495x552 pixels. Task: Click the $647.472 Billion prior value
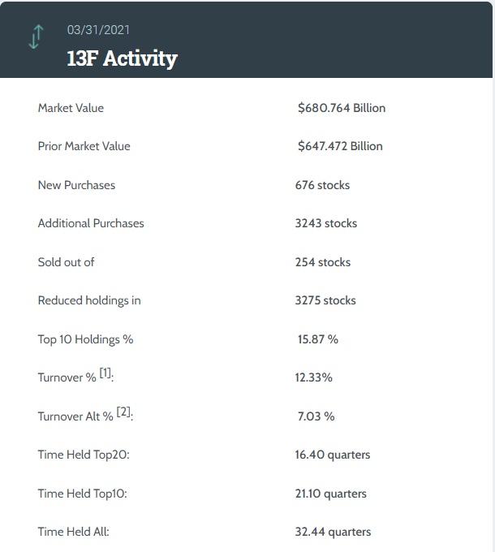click(x=340, y=146)
